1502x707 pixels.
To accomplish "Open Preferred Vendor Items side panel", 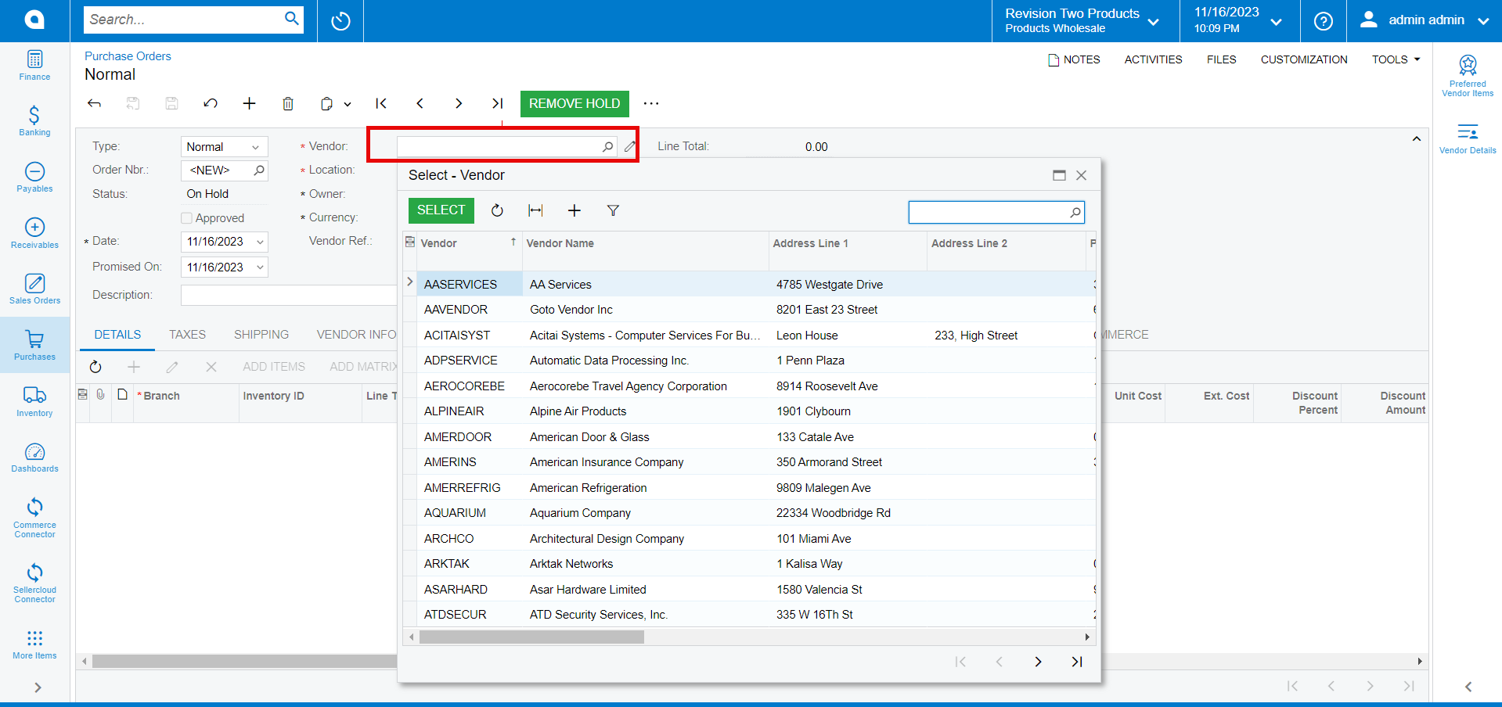I will click(x=1468, y=76).
